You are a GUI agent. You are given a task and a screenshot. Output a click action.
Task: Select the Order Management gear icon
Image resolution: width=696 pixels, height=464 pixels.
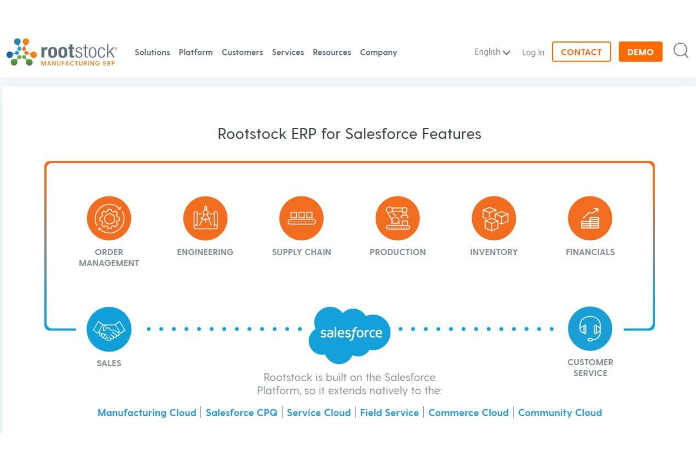pos(109,218)
